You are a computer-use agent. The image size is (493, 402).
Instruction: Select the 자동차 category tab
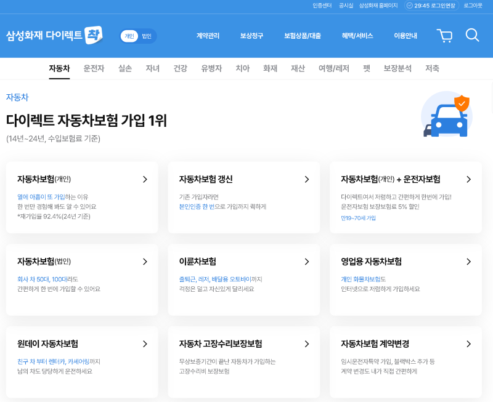click(x=59, y=68)
